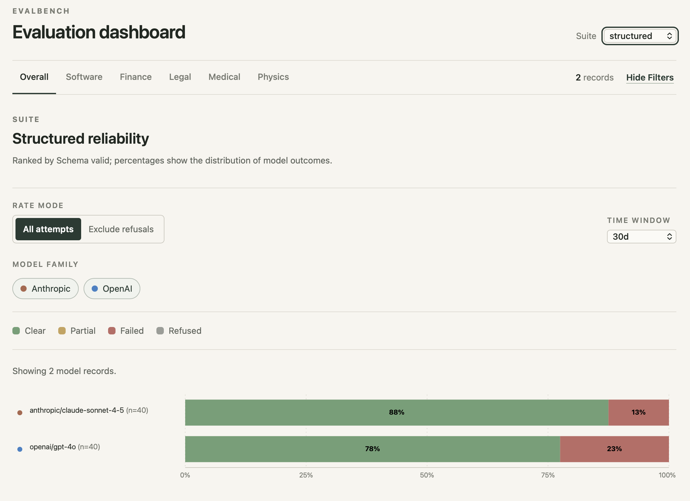
Task: Click the blue dot beside openai/gpt-4o
Action: coord(20,449)
